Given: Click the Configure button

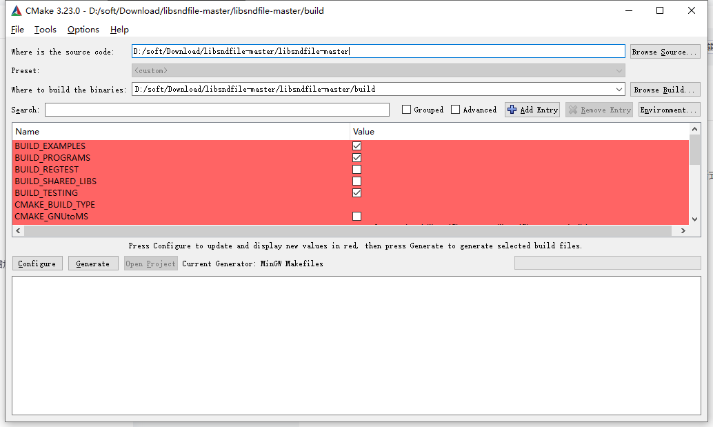Looking at the screenshot, I should coord(37,264).
